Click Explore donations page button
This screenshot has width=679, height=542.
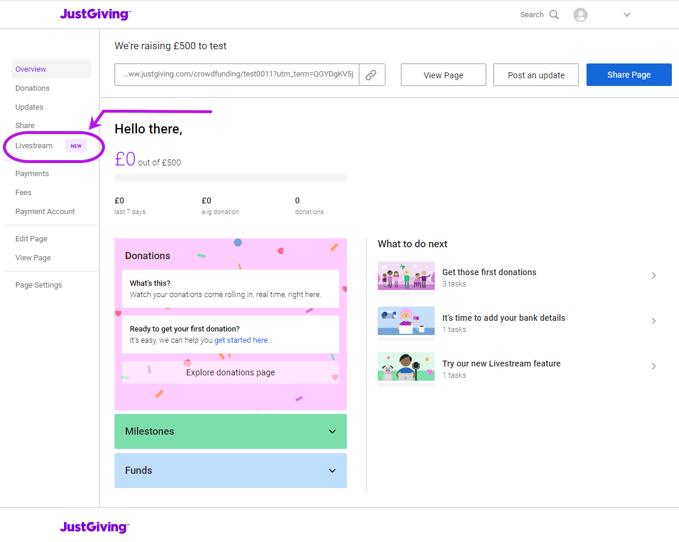click(x=230, y=372)
